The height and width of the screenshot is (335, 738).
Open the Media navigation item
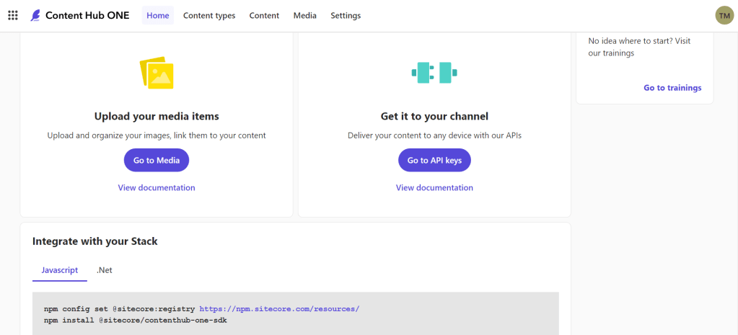click(x=304, y=15)
